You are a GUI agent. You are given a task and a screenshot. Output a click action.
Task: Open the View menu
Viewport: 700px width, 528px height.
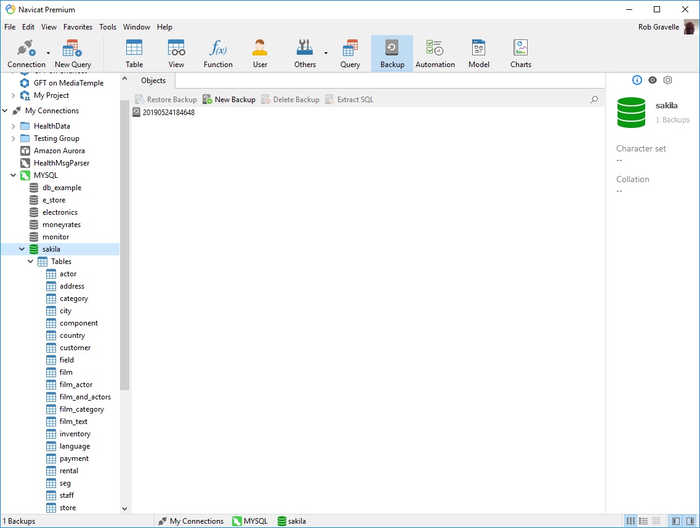[x=49, y=27]
